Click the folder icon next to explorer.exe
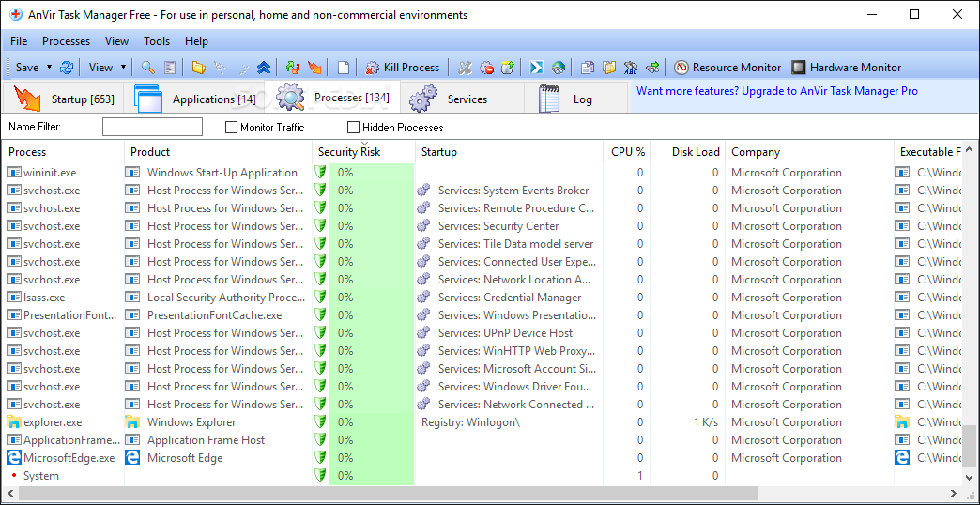 (x=13, y=421)
